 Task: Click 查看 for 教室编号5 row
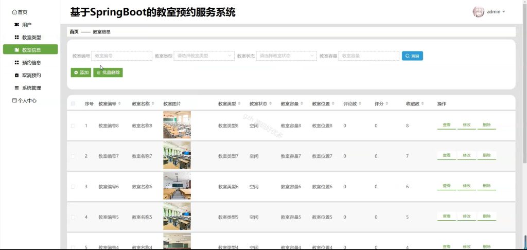(x=446, y=217)
